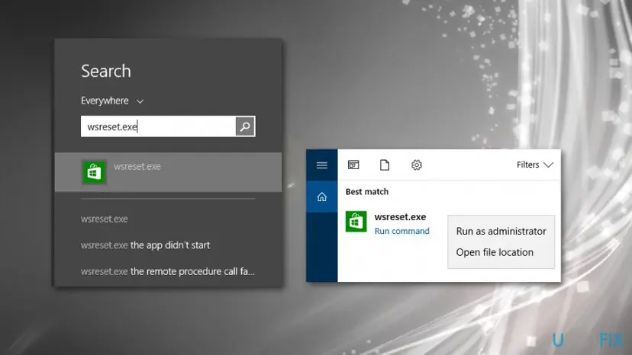The image size is (632, 355).
Task: Filter results by Apps icon
Action: 353,165
